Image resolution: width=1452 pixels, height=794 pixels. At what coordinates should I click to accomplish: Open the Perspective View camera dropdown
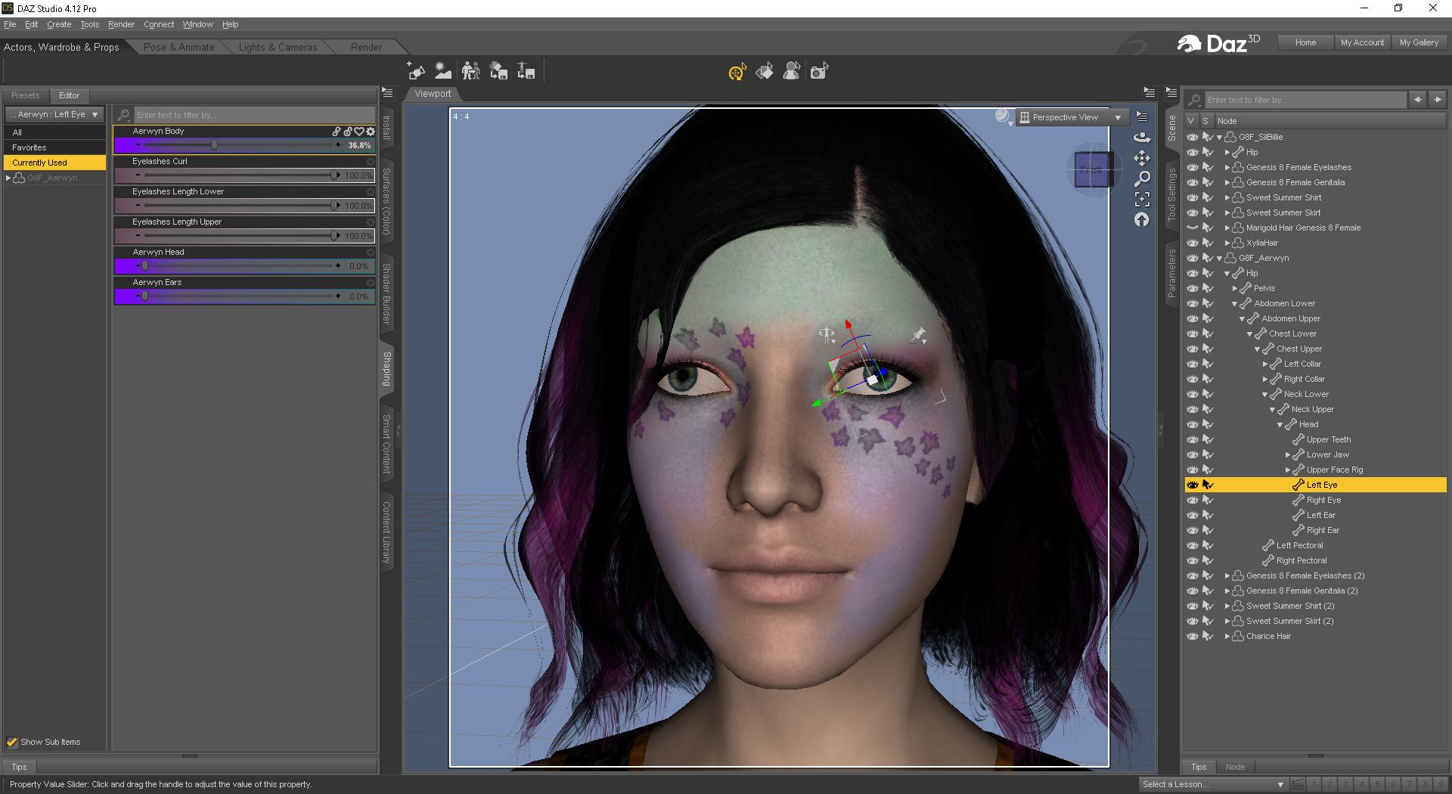(x=1072, y=117)
